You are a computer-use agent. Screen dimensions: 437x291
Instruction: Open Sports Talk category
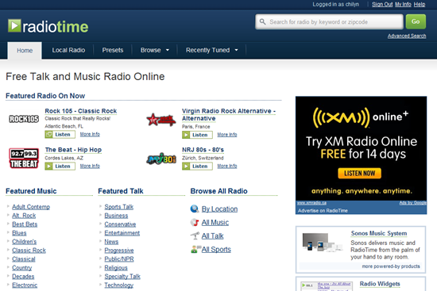[x=119, y=207]
